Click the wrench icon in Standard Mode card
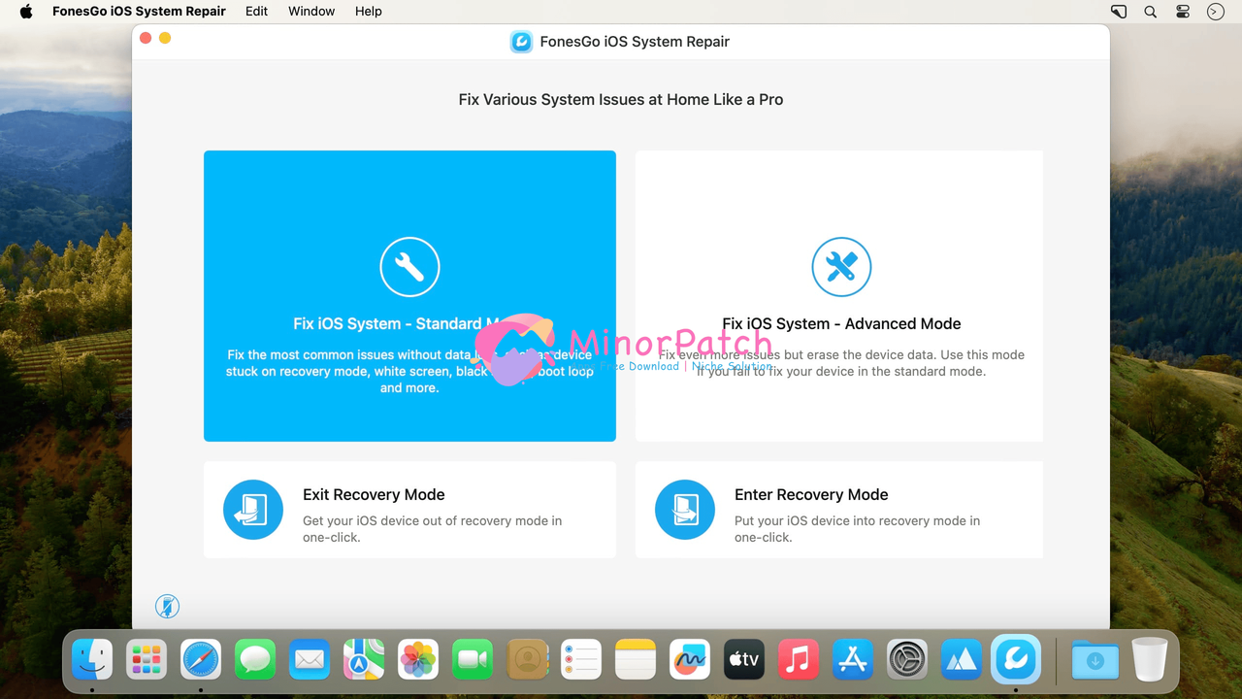 (x=409, y=267)
